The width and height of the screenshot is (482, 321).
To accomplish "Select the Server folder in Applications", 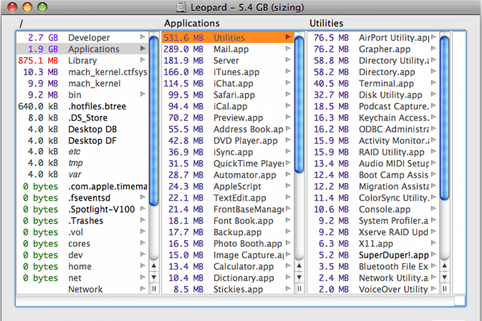I will [228, 60].
